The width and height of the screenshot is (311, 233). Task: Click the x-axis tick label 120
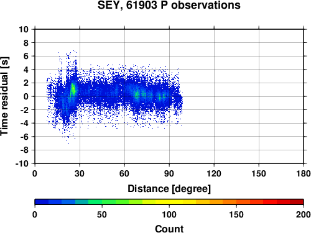click(x=214, y=173)
